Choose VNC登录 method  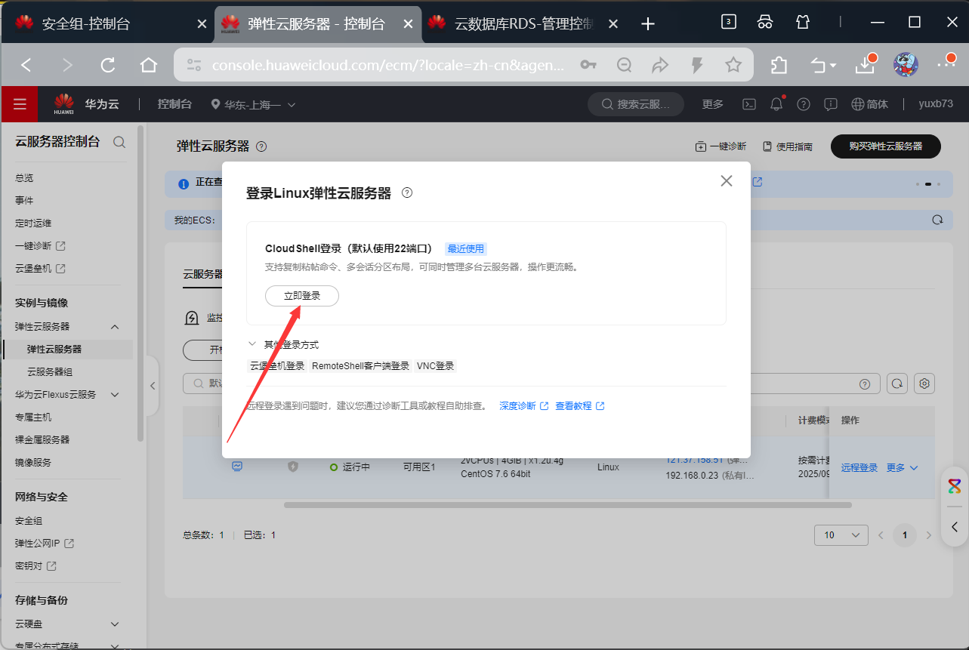tap(436, 365)
